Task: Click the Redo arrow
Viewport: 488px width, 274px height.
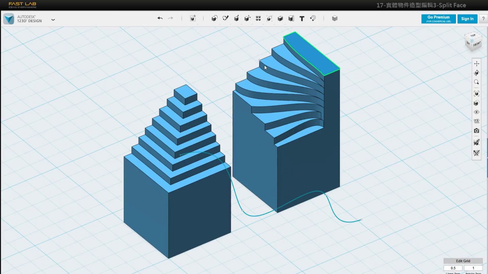Action: tap(171, 18)
